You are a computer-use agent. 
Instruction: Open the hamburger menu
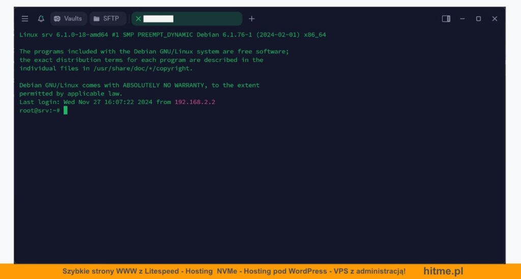[25, 19]
